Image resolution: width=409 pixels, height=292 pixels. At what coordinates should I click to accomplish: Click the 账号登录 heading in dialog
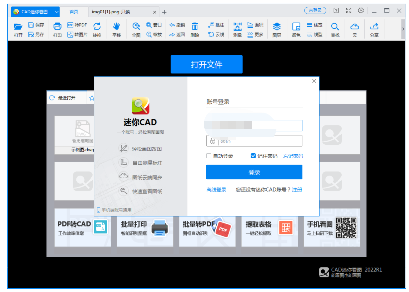(218, 102)
